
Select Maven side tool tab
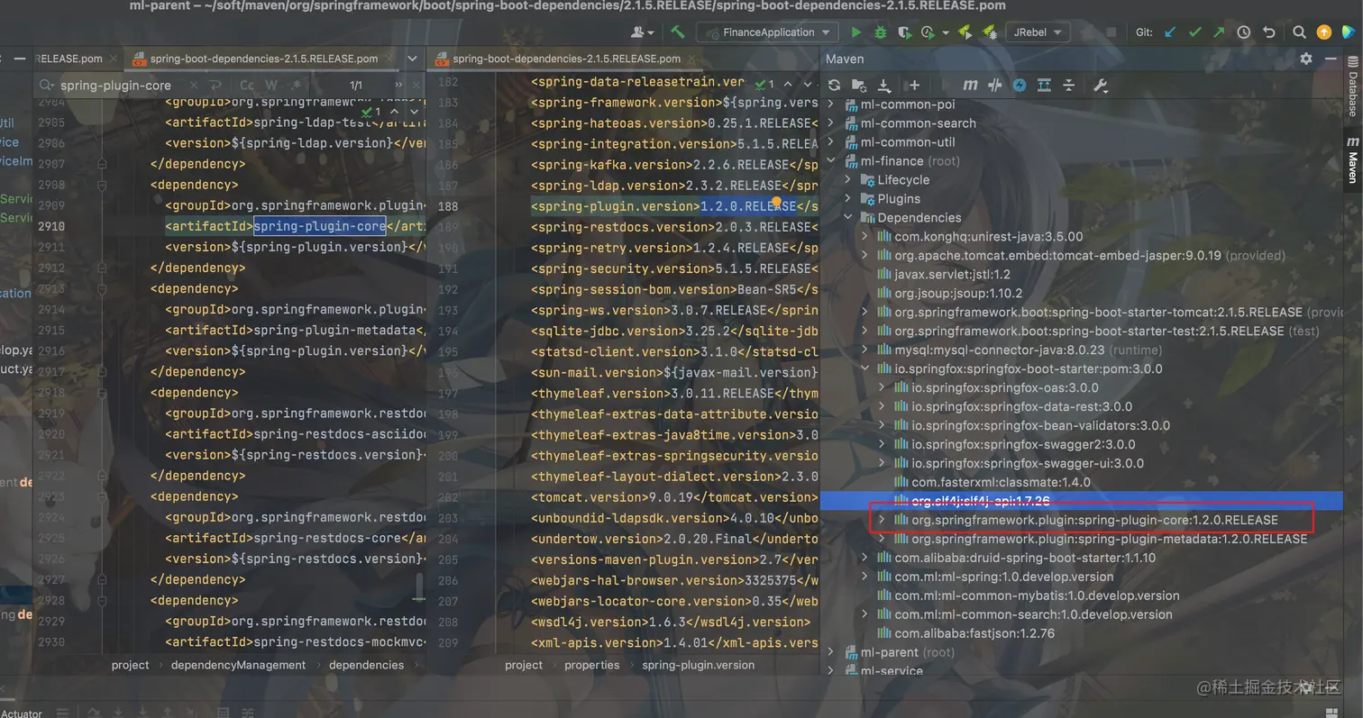click(1352, 160)
